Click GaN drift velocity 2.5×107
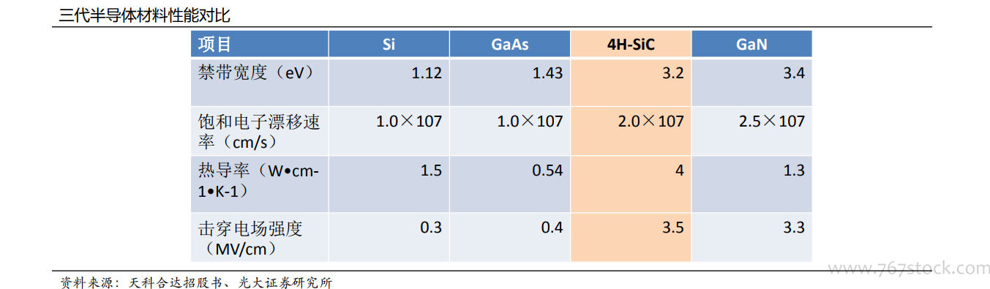The width and height of the screenshot is (990, 289). 771,121
